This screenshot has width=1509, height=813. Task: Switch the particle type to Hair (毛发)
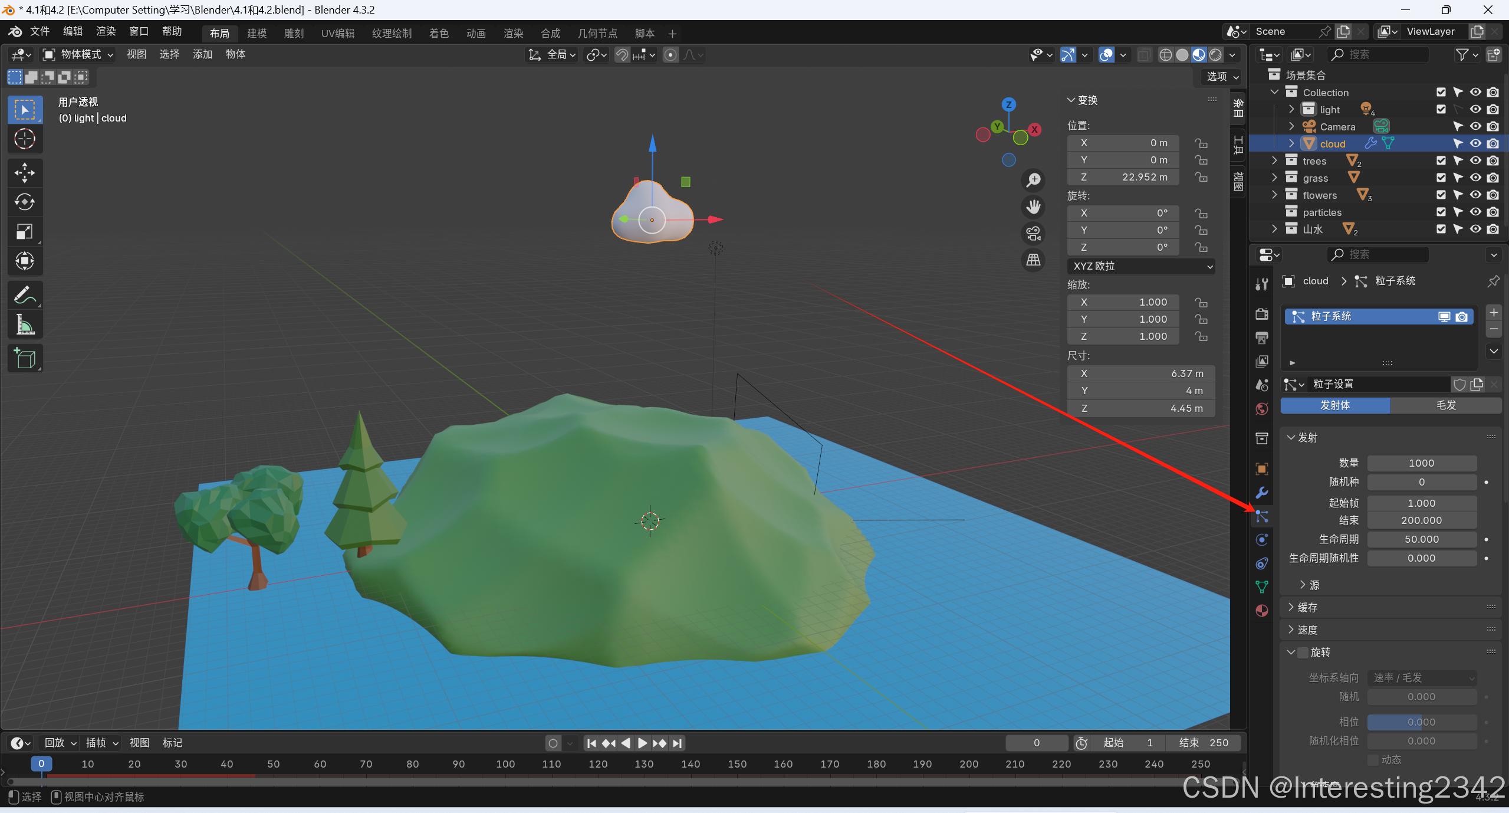pyautogui.click(x=1445, y=405)
